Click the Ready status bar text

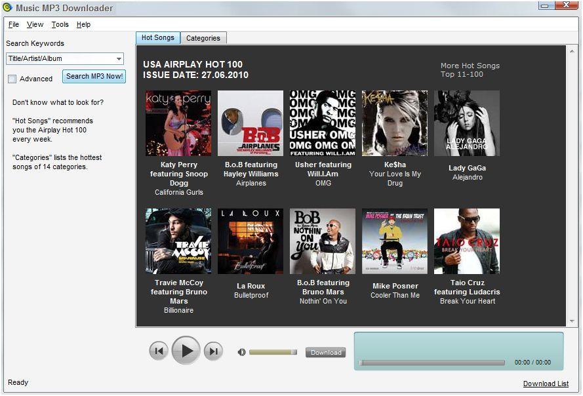tap(18, 382)
